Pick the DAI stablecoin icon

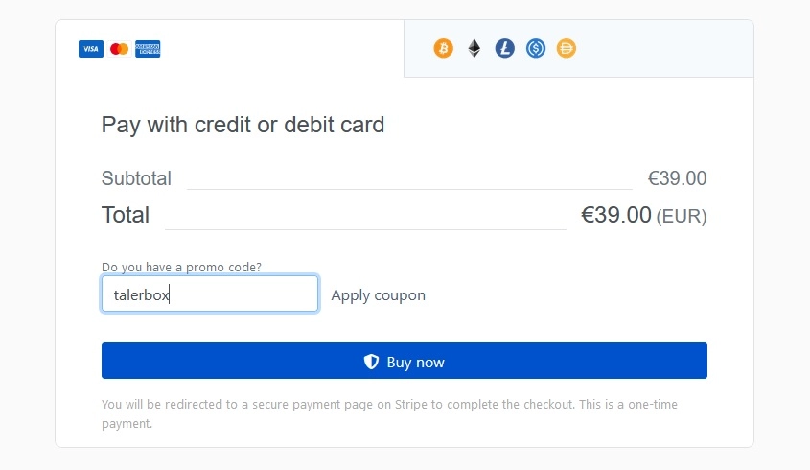(x=567, y=48)
